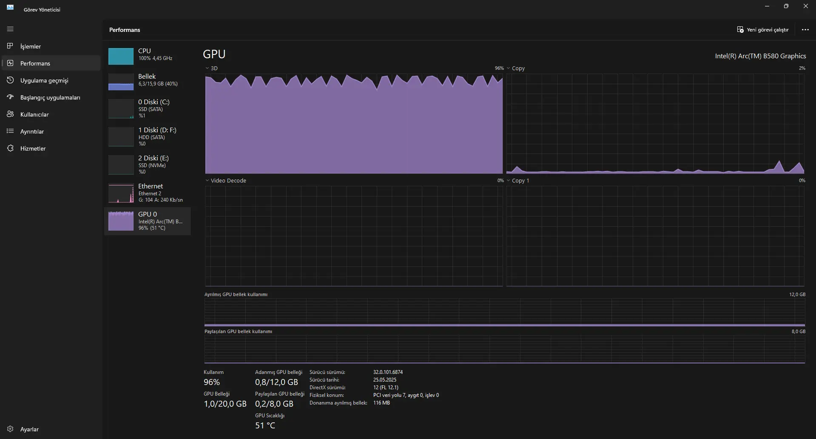
Task: Click the Görev Yöneticisi title bar icon
Action: click(x=10, y=7)
